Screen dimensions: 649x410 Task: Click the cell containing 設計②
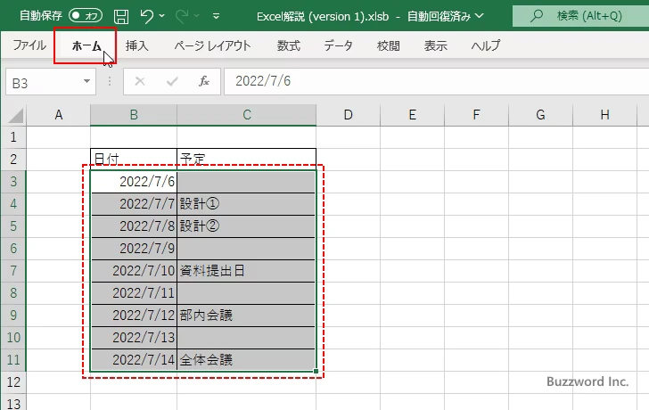pos(247,226)
